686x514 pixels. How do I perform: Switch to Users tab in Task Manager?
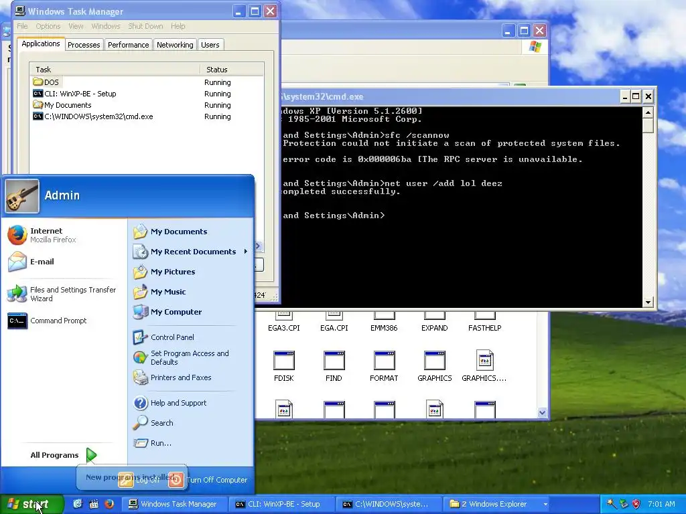click(210, 45)
